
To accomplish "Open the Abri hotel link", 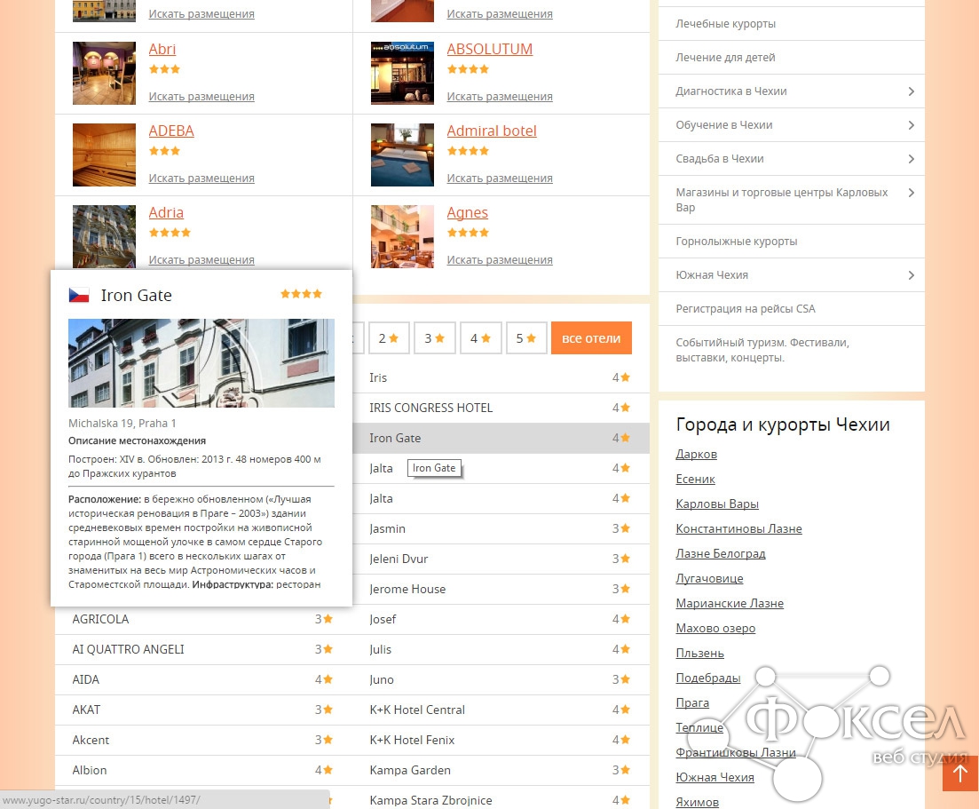I will 162,49.
